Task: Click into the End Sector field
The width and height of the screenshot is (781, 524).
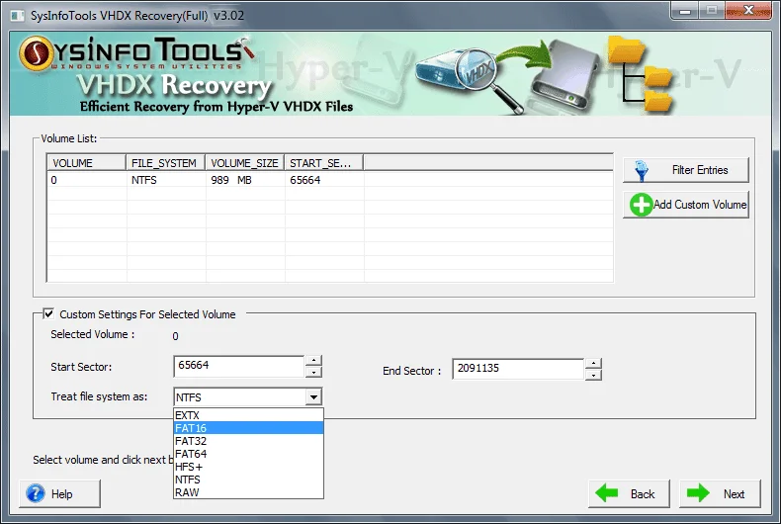Action: click(x=518, y=369)
